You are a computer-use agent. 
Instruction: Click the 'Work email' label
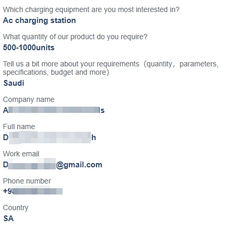coord(21,154)
